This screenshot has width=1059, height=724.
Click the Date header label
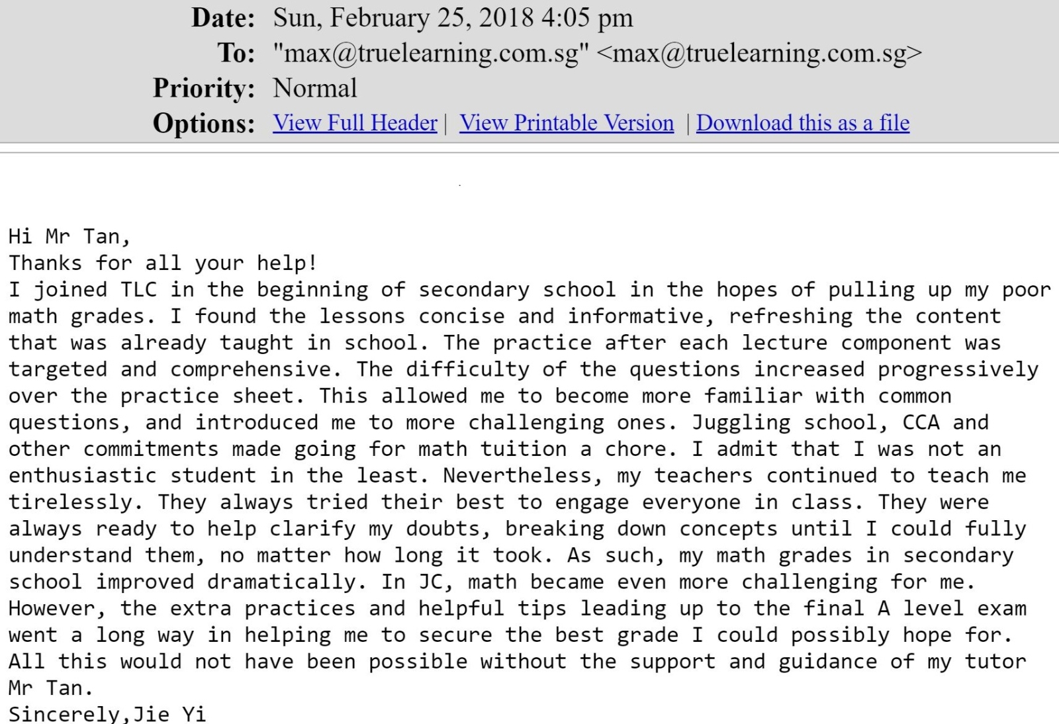click(x=223, y=18)
